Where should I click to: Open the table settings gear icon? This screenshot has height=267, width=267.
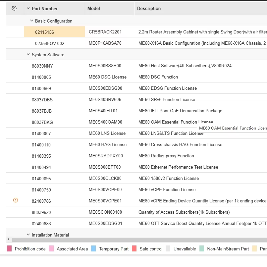click(x=14, y=9)
